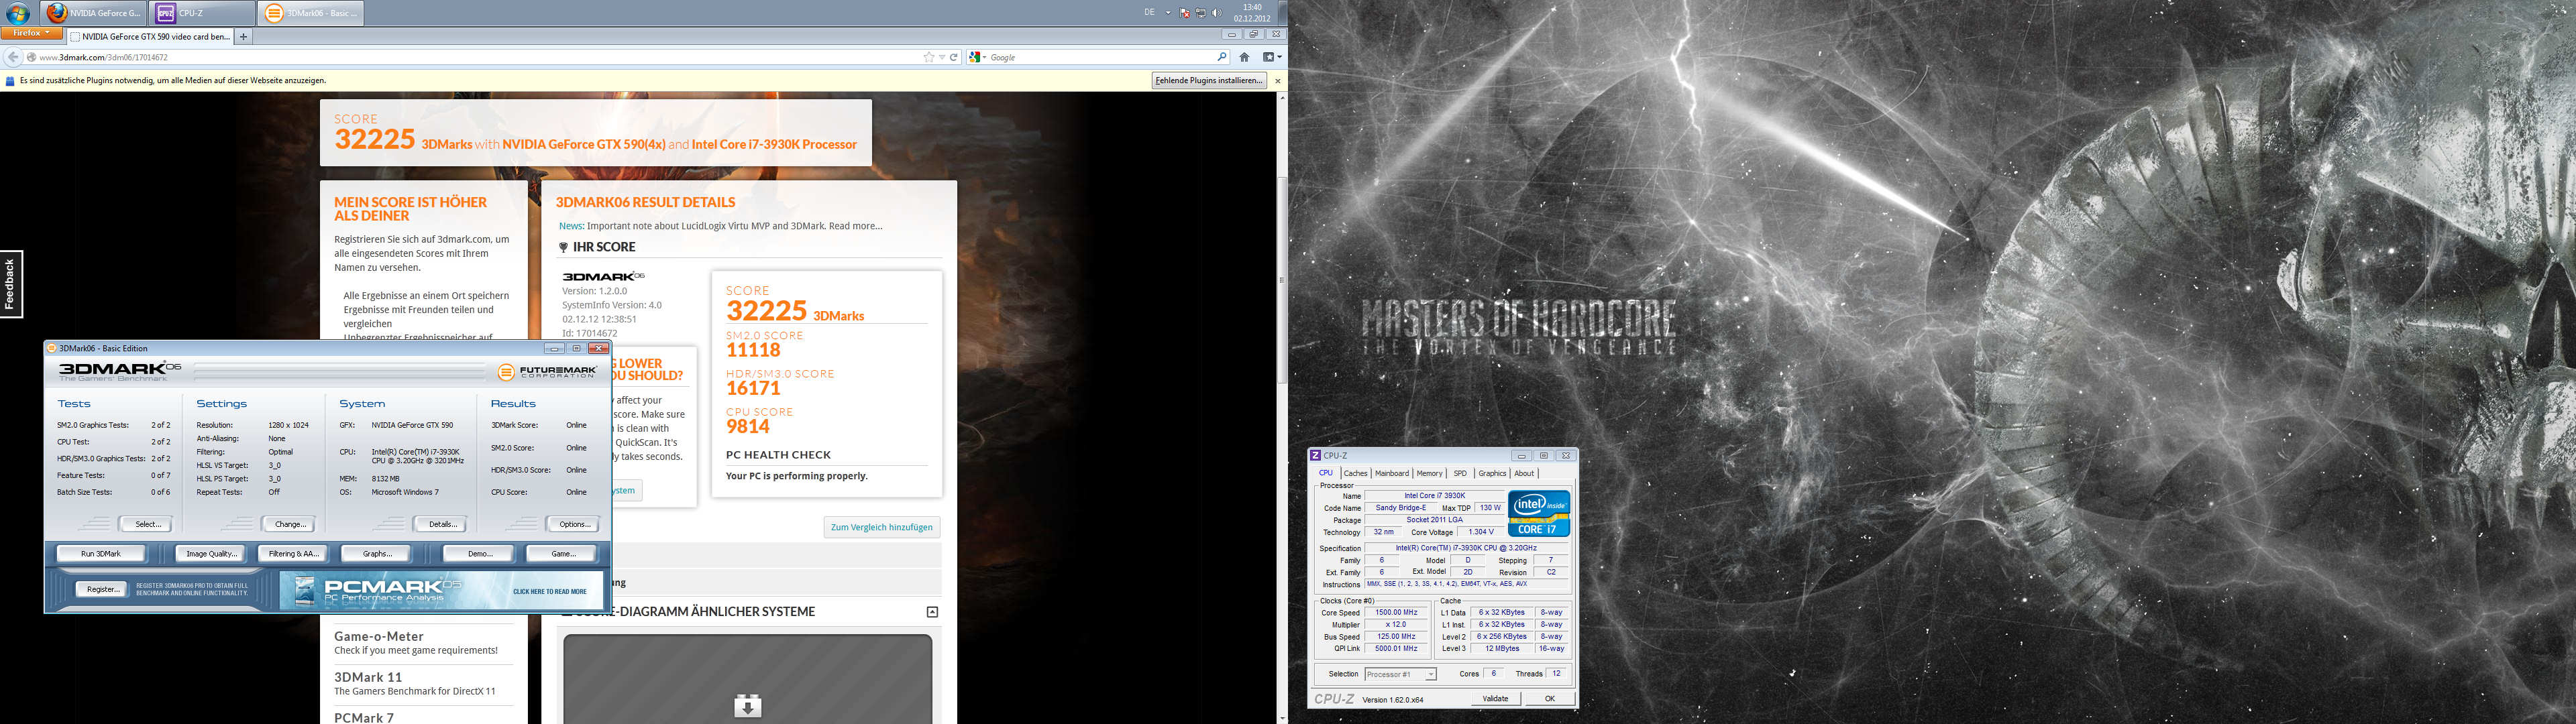
Task: Open results Options in 3DMark06
Action: (573, 524)
